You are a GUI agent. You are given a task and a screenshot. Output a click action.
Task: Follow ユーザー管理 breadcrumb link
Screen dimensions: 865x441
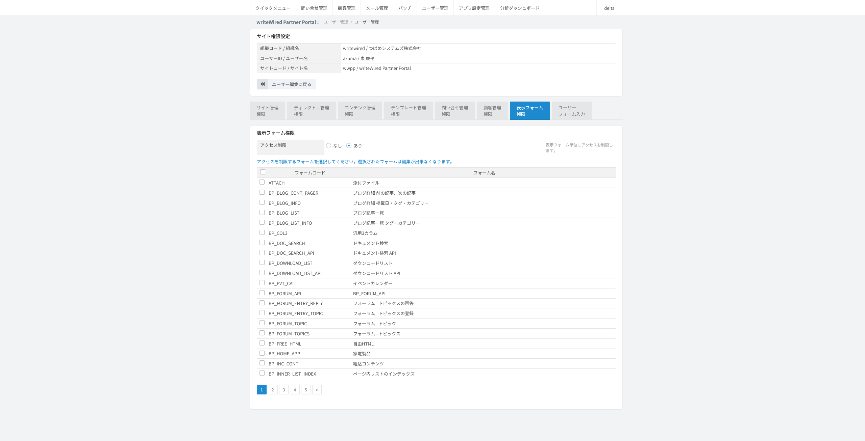pos(336,22)
